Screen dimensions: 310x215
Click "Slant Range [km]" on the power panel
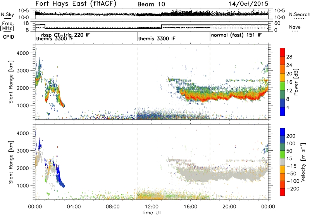point(11,82)
